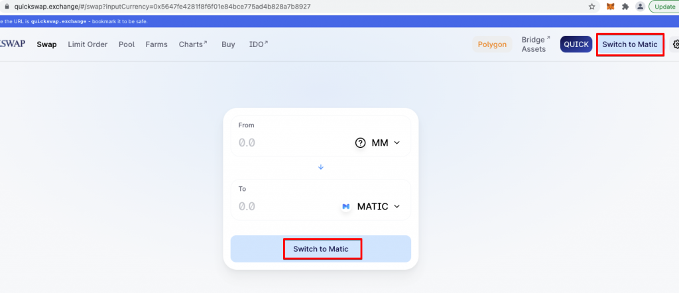Open the MM token selector dropdown

pyautogui.click(x=378, y=143)
